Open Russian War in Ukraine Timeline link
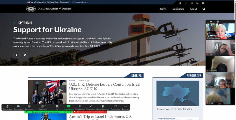This screenshot has height=120, width=236. [x=174, y=109]
